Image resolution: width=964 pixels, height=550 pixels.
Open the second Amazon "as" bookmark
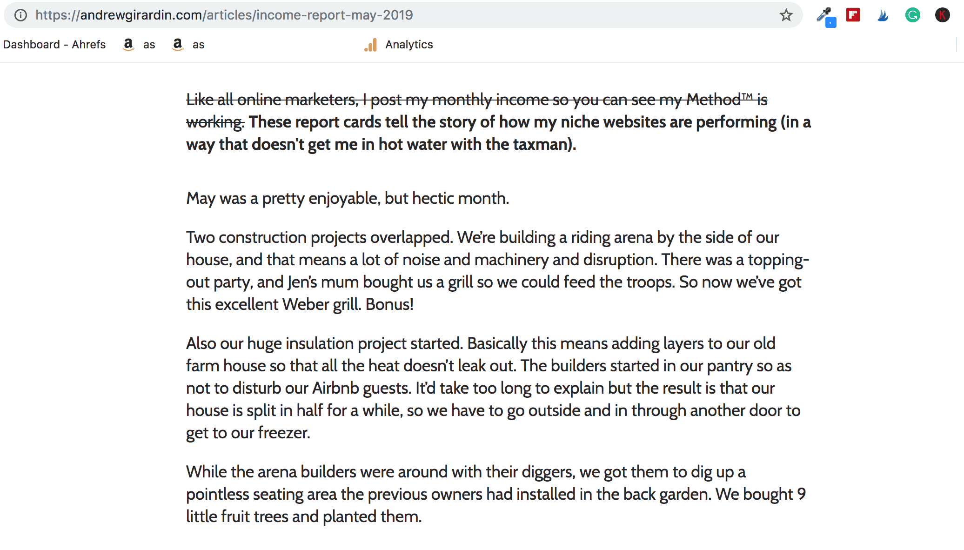[188, 45]
